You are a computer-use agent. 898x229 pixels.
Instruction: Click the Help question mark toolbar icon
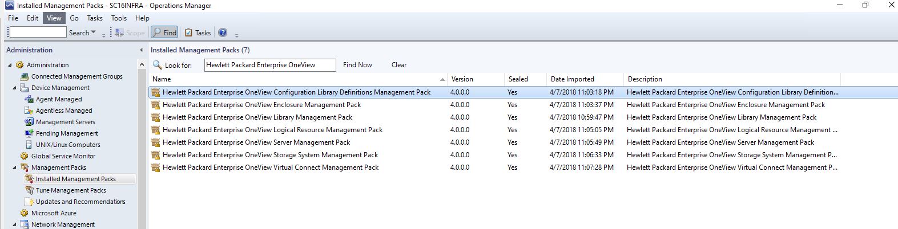point(223,33)
